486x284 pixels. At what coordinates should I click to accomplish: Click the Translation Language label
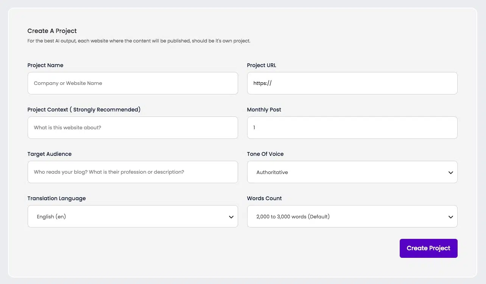(x=56, y=198)
